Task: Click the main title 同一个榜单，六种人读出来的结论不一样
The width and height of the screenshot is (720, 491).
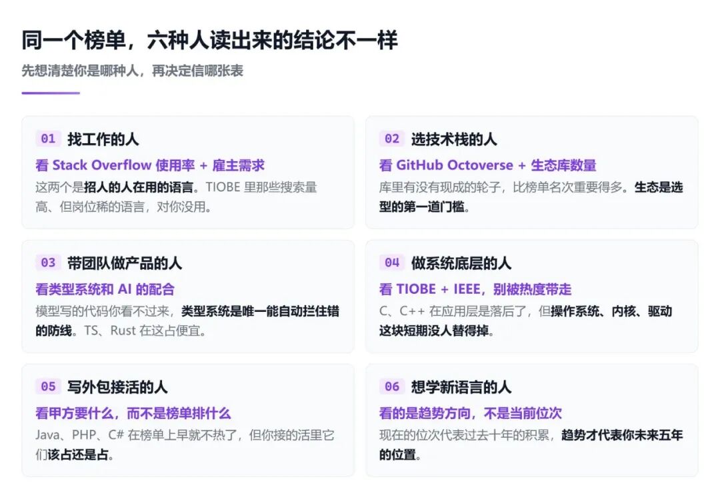Action: point(209,40)
